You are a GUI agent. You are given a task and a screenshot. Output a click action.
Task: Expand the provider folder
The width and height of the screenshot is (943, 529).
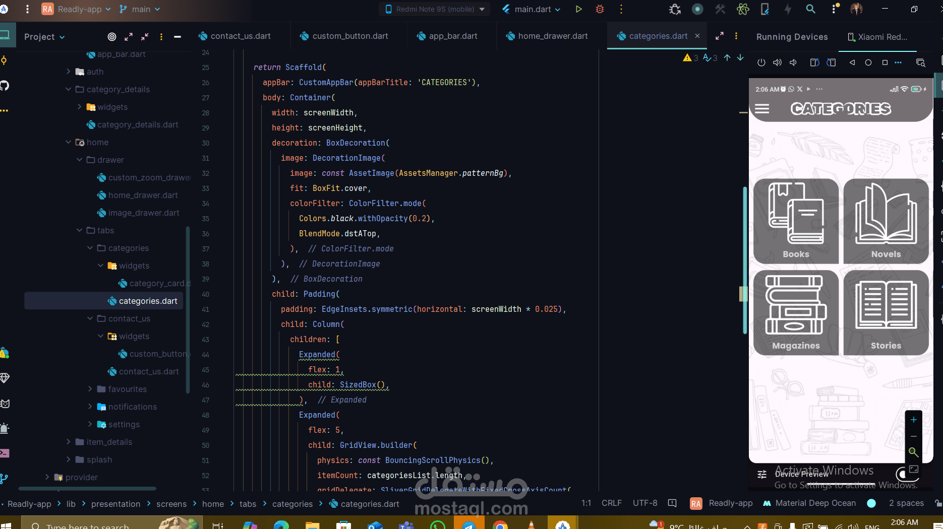47,477
